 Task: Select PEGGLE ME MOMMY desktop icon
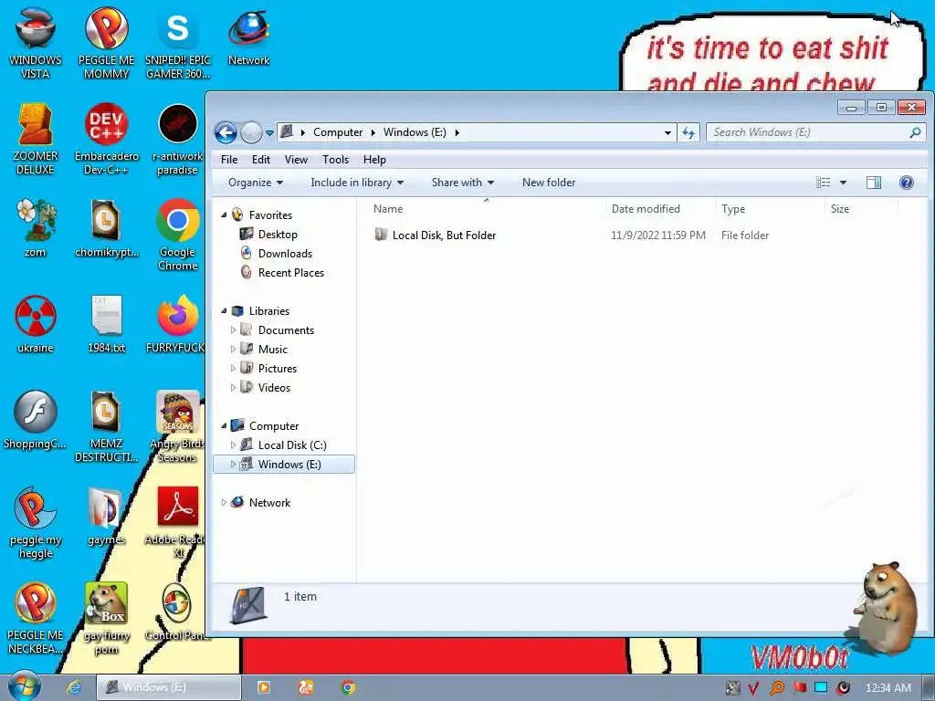pyautogui.click(x=106, y=43)
